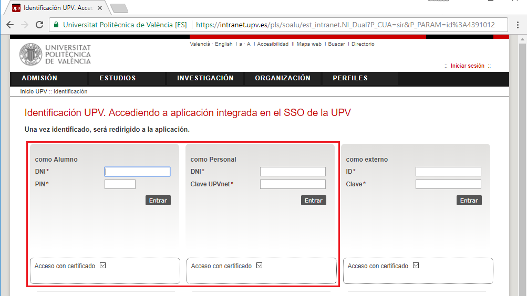
Task: Click the green padlock security icon
Action: [56, 25]
